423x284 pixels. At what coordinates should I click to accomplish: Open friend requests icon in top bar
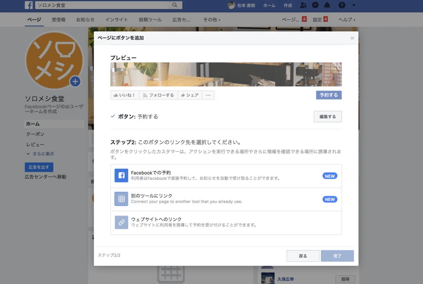(303, 5)
